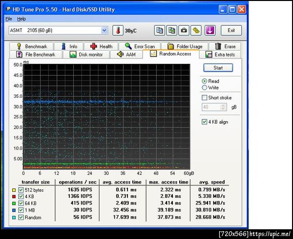The height and width of the screenshot is (239, 293).
Task: Click the File Benchmark tab icon
Action: [x=19, y=55]
